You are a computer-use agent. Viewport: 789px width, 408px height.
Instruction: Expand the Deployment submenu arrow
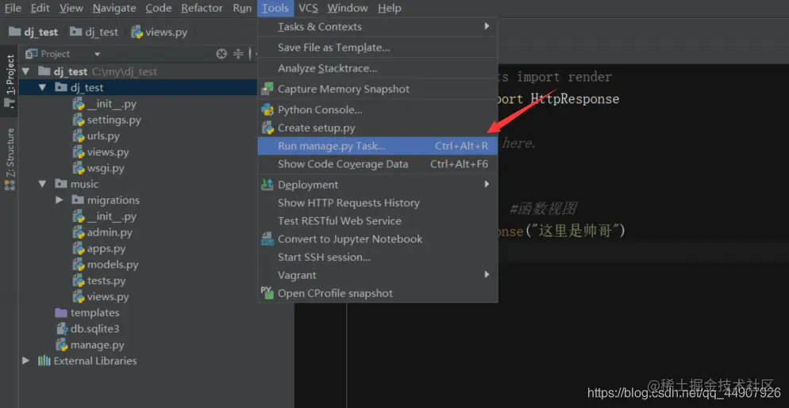(x=487, y=185)
